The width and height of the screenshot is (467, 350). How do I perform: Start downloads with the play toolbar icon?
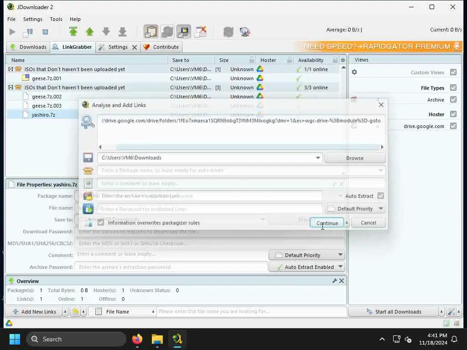12,32
